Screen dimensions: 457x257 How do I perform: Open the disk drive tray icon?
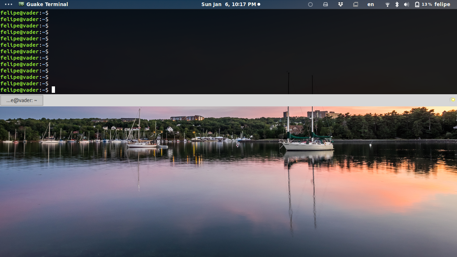point(325,4)
